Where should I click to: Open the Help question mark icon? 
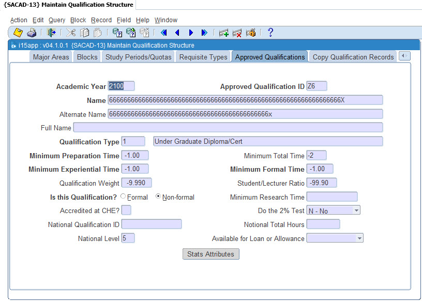270,33
